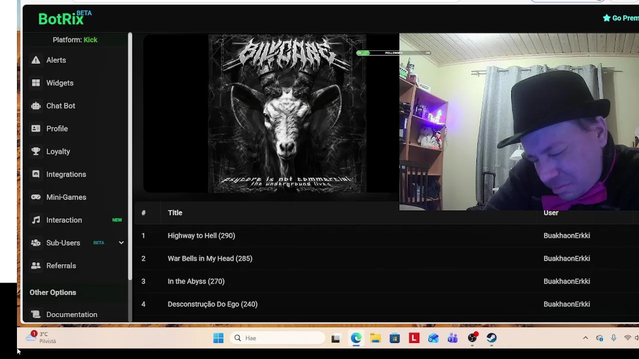Image resolution: width=639 pixels, height=359 pixels.
Task: Click the Documentation icon in sidebar
Action: [35, 315]
